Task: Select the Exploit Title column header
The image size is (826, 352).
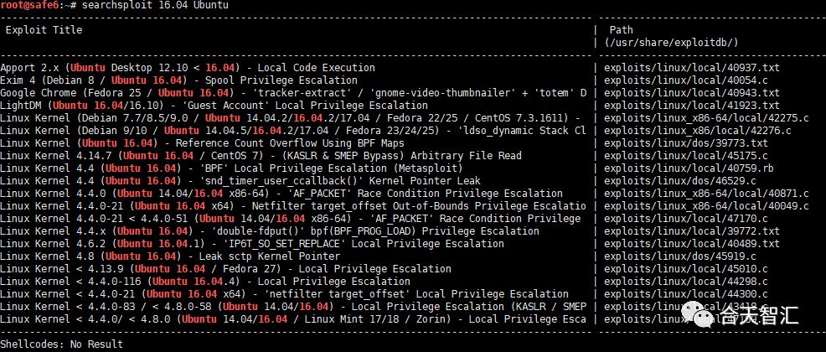Action: pos(44,30)
